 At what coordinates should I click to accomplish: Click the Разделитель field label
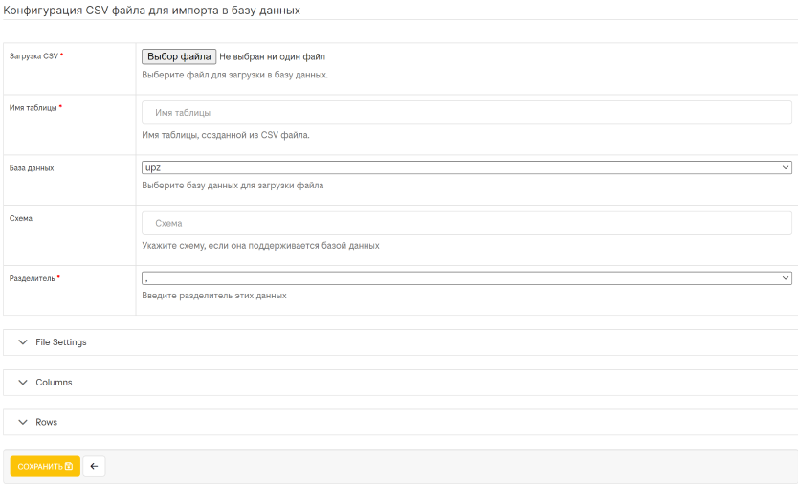[x=33, y=278]
